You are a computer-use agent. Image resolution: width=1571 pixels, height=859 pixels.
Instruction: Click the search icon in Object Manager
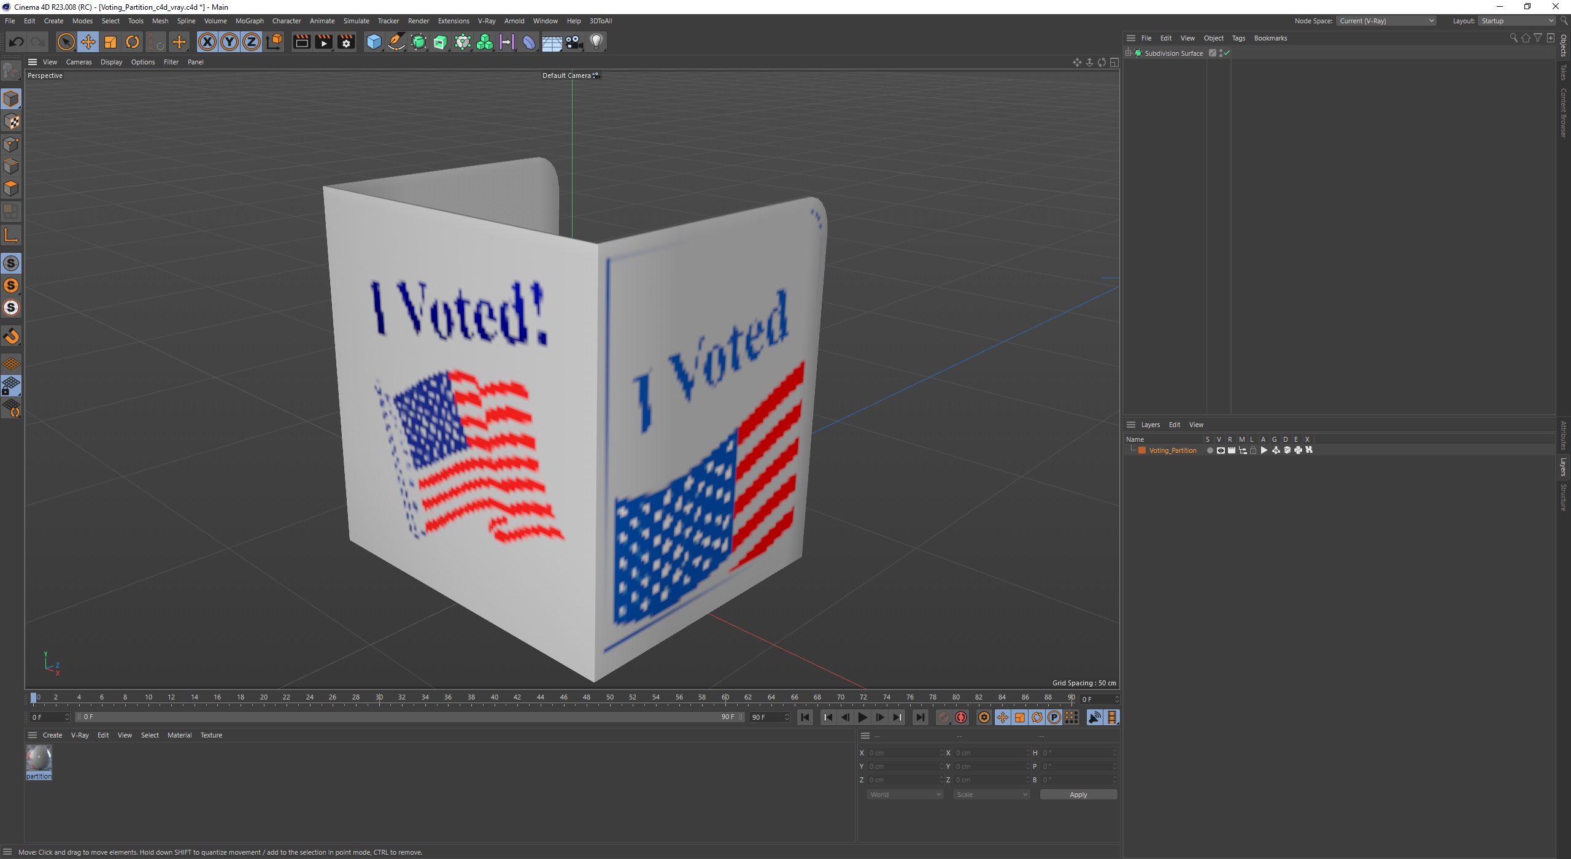[x=1513, y=38]
